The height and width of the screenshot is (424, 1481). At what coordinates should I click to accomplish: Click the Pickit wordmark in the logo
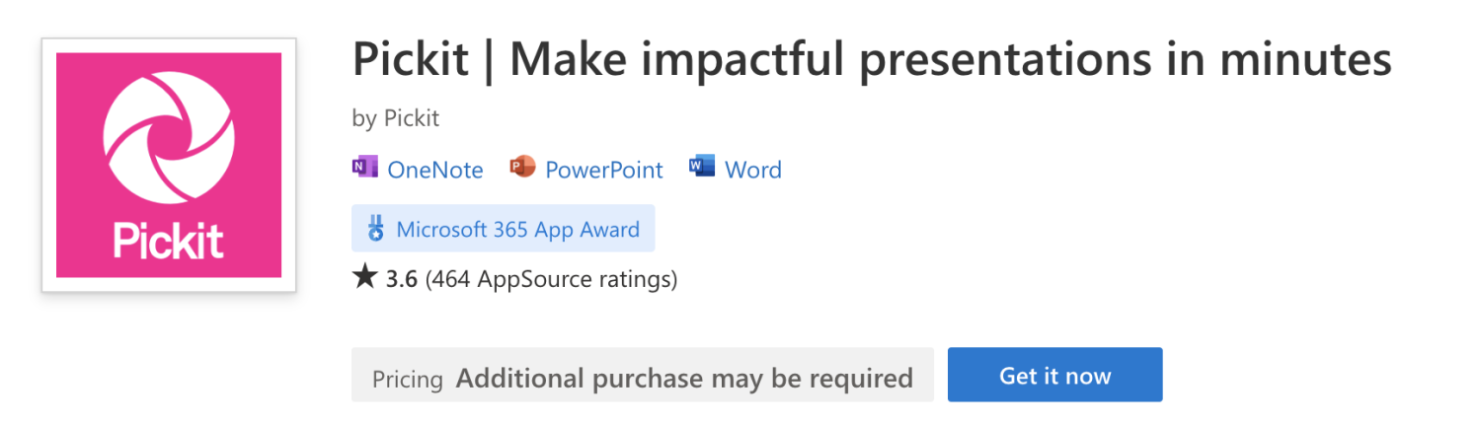[x=169, y=242]
